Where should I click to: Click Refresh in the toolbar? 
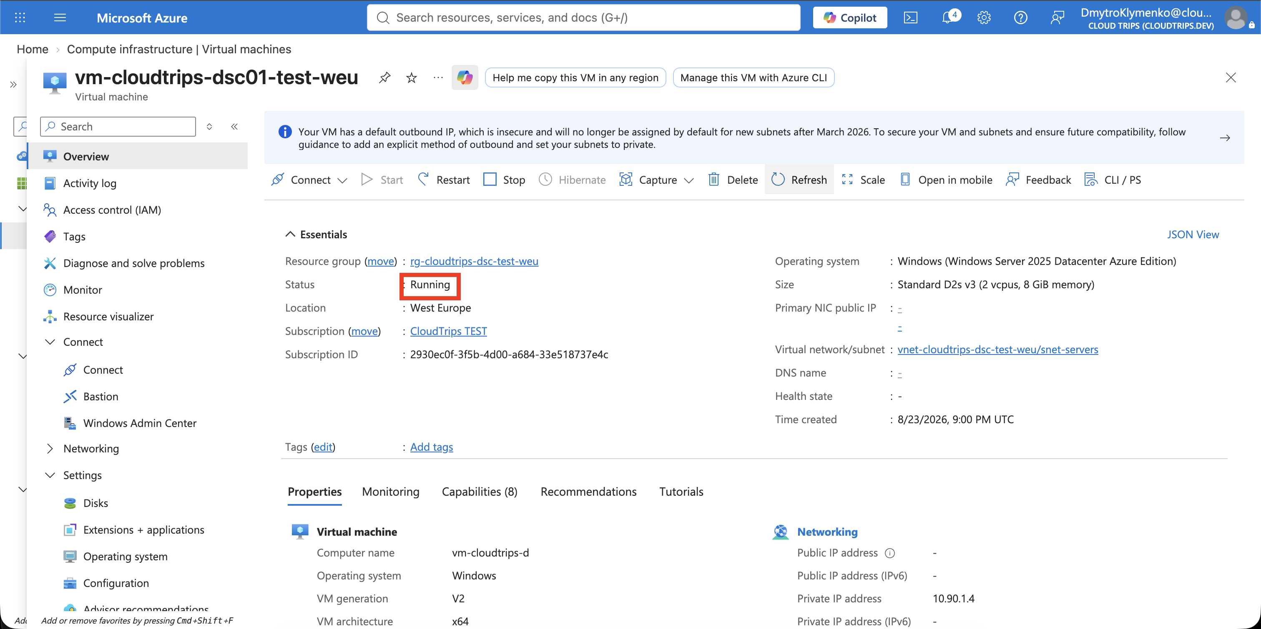[799, 180]
